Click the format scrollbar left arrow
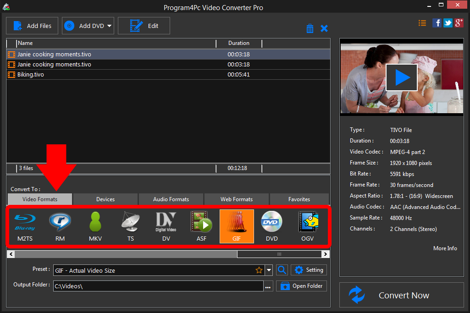The height and width of the screenshot is (313, 470). point(11,254)
